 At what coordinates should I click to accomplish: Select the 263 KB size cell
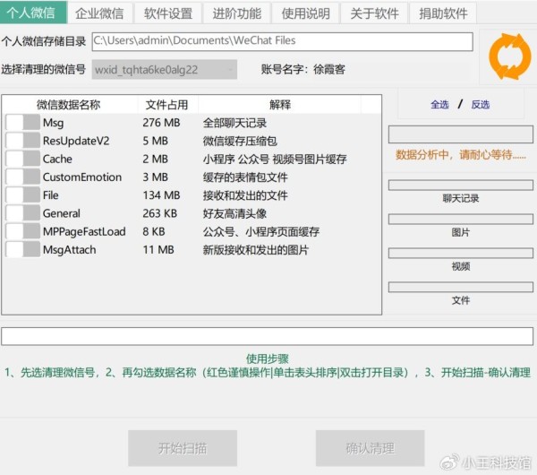pyautogui.click(x=159, y=213)
